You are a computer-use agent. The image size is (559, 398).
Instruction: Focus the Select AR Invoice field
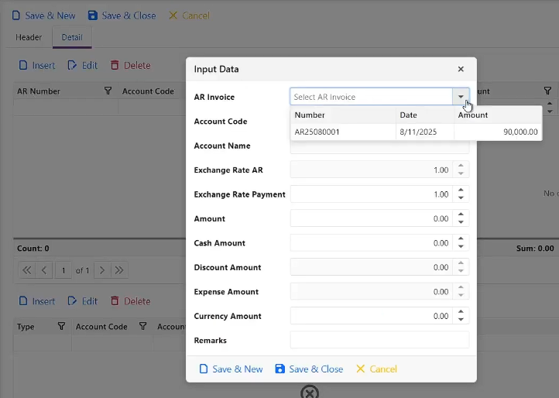click(x=372, y=97)
